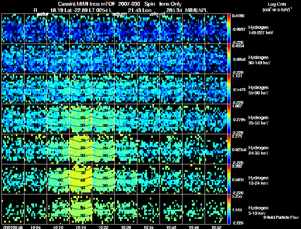301x229 pixels.
Task: Click the colorbar maximum value '0.4186'
Action: [238, 16]
